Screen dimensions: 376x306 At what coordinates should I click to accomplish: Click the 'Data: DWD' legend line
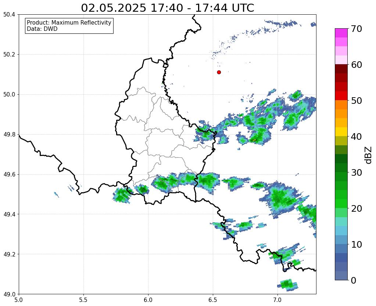click(x=42, y=29)
